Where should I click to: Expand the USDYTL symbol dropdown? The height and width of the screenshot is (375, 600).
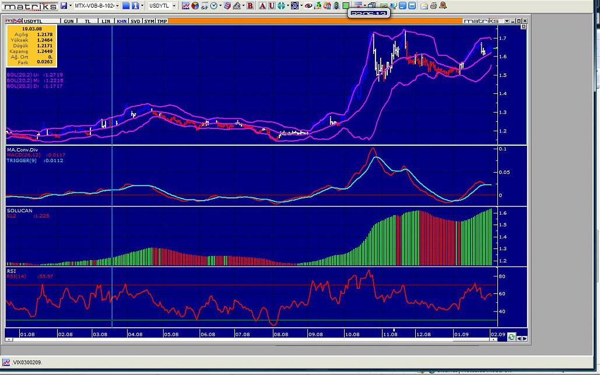click(174, 6)
